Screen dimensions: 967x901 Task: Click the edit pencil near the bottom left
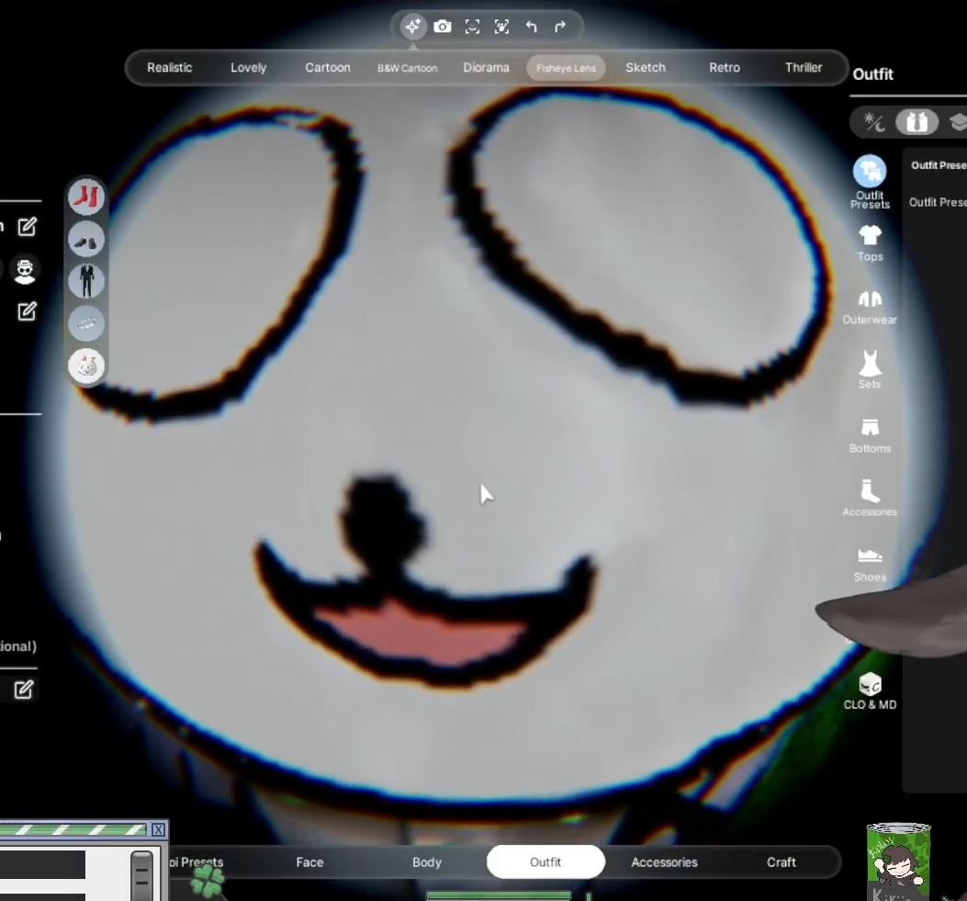point(24,689)
